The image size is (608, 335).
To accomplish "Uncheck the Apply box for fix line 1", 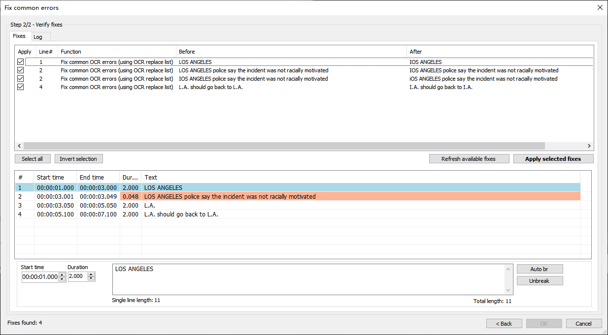I will pyautogui.click(x=20, y=61).
